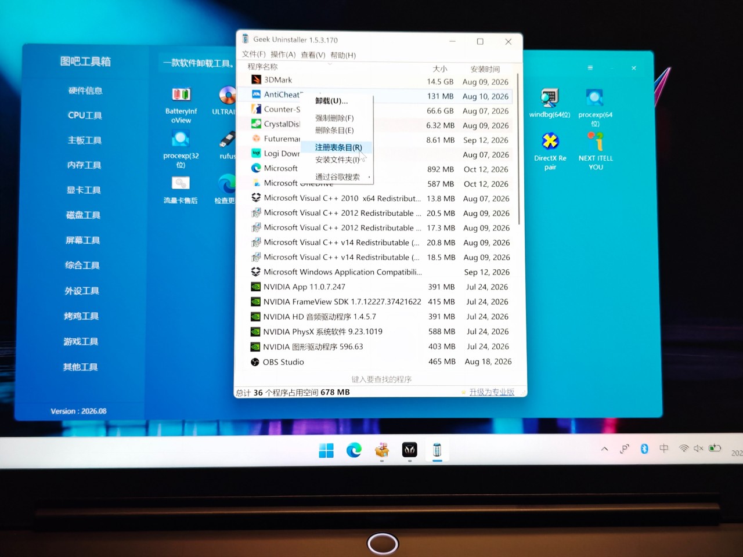This screenshot has height=557, width=743.
Task: Choose 安装文件夹(I) in the context menu
Action: tap(337, 160)
